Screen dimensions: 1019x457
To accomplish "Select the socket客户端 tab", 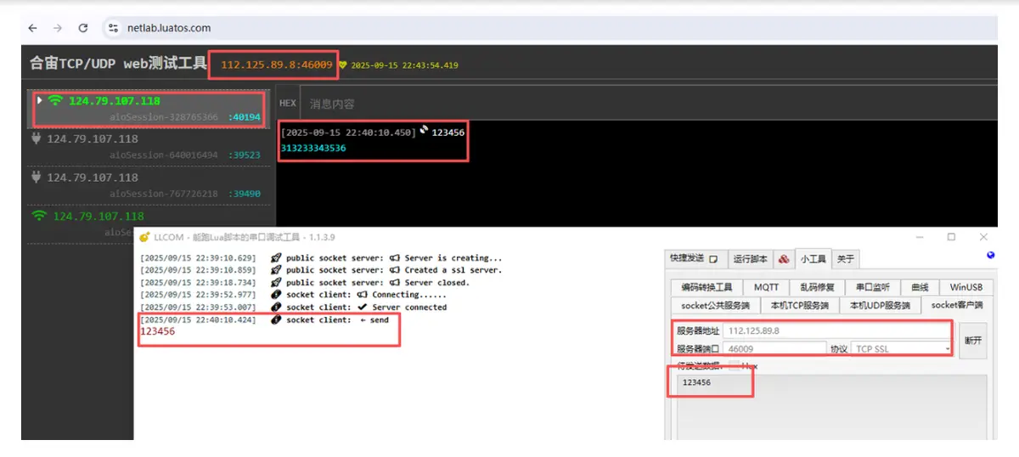I will [956, 305].
